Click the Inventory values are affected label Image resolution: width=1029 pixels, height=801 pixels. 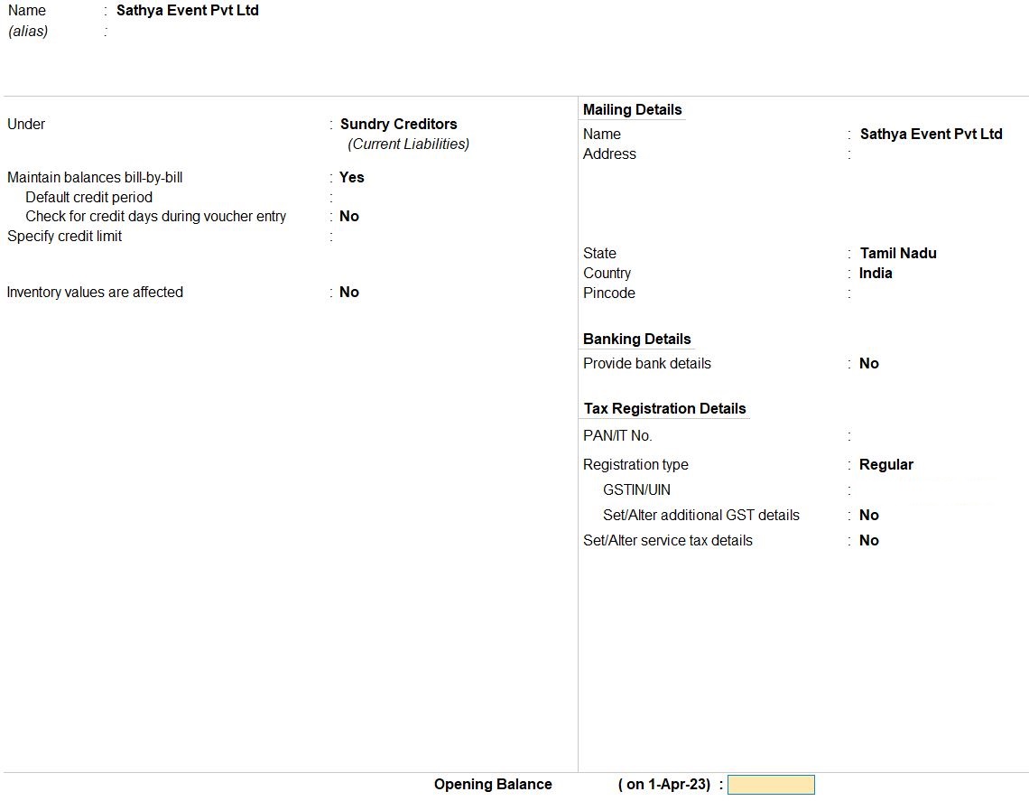(95, 293)
